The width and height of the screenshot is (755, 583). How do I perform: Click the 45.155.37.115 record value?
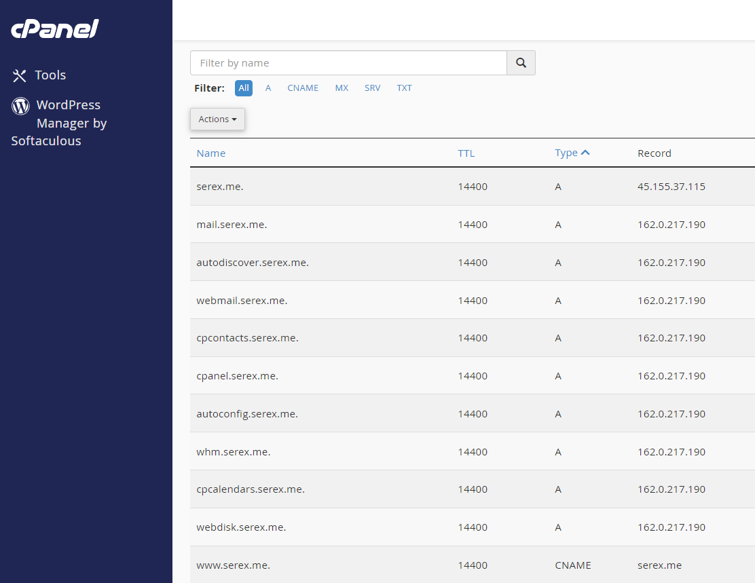point(671,187)
